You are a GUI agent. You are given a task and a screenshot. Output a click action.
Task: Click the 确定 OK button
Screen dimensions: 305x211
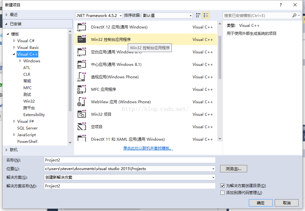click(x=261, y=203)
